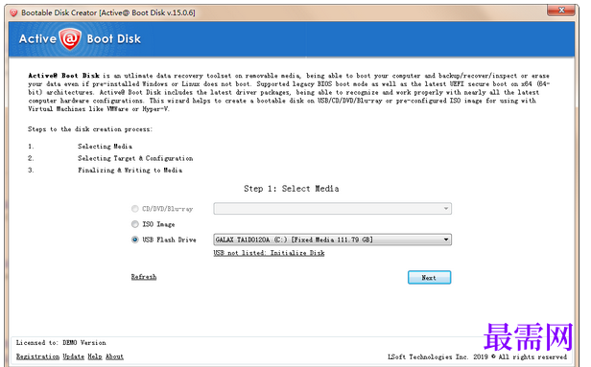Click the title bar application shield icon

(14, 12)
